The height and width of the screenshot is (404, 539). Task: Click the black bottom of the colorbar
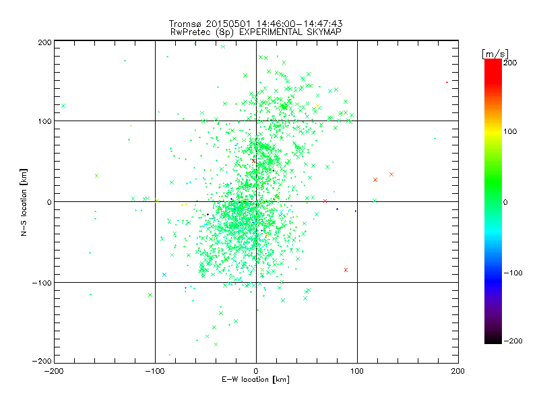pos(493,339)
